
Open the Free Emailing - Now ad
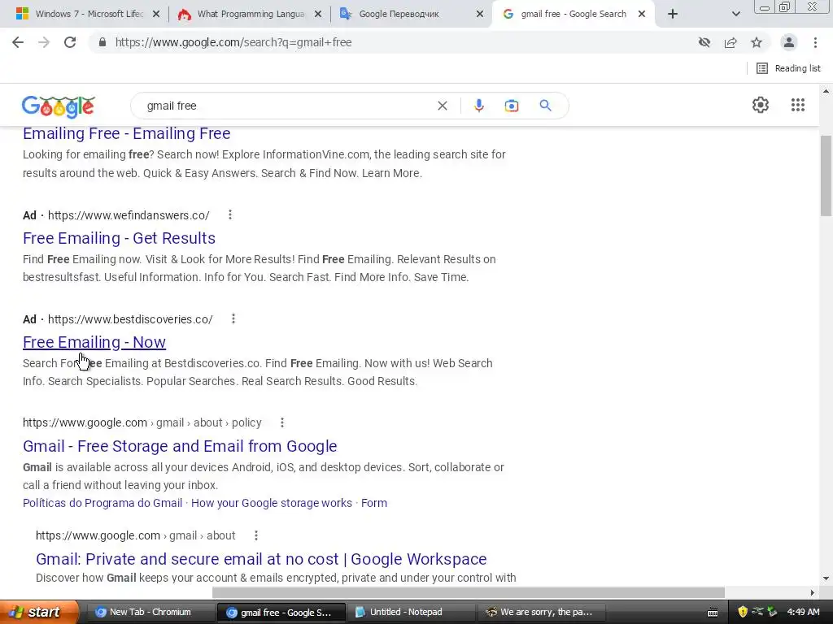tap(94, 342)
